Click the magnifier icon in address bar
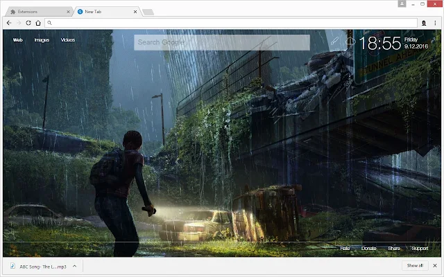Image resolution: width=444 pixels, height=277 pixels. click(x=49, y=23)
